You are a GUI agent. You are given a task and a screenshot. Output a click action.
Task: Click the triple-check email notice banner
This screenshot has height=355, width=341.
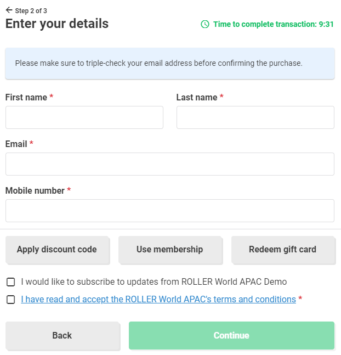point(170,63)
